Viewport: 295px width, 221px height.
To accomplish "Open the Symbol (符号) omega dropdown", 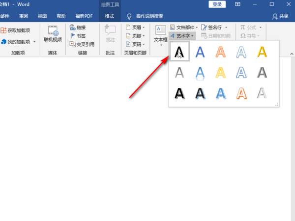I will (250, 36).
